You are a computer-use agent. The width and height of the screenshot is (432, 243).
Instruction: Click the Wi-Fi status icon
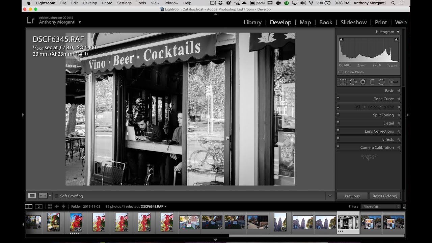[311, 3]
